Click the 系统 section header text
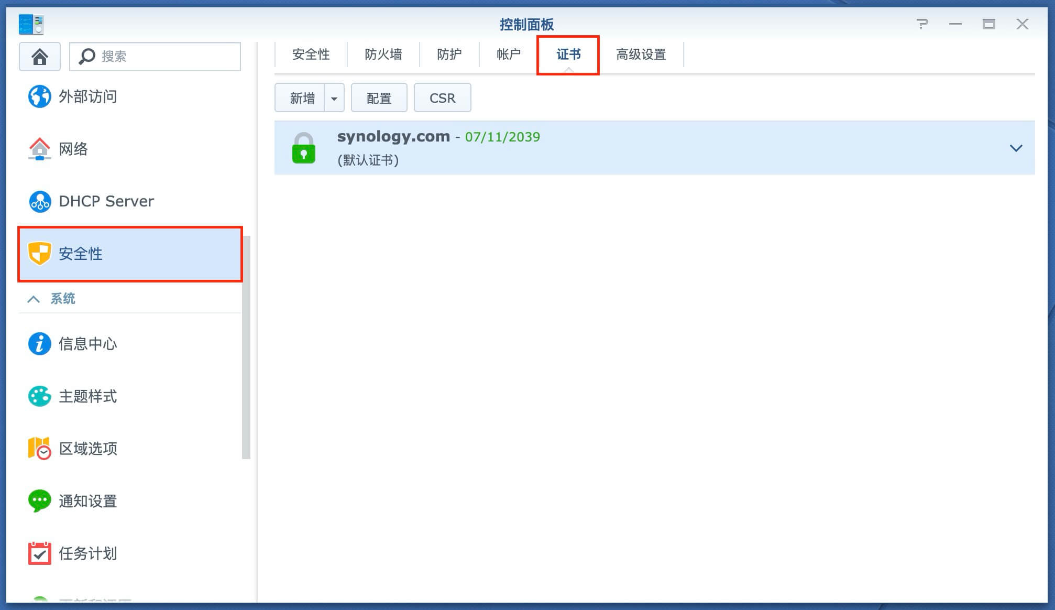The width and height of the screenshot is (1055, 610). click(63, 299)
